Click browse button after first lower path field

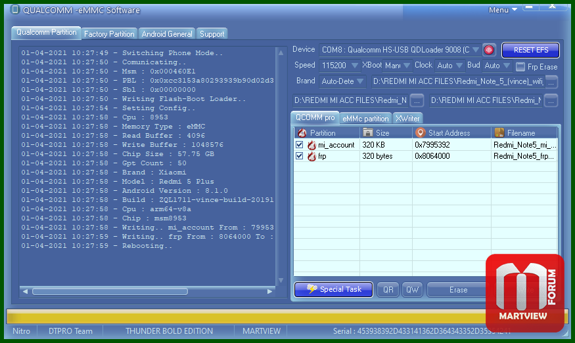point(417,100)
